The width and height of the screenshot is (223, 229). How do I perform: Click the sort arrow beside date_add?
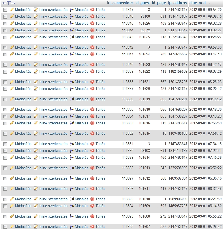(209, 4)
